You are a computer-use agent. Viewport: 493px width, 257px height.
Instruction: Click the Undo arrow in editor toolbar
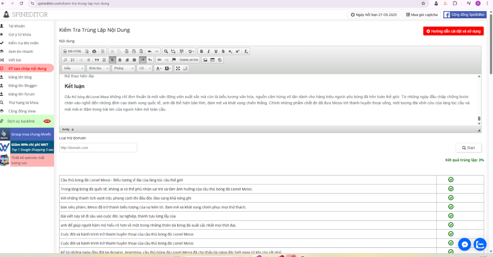point(149,51)
